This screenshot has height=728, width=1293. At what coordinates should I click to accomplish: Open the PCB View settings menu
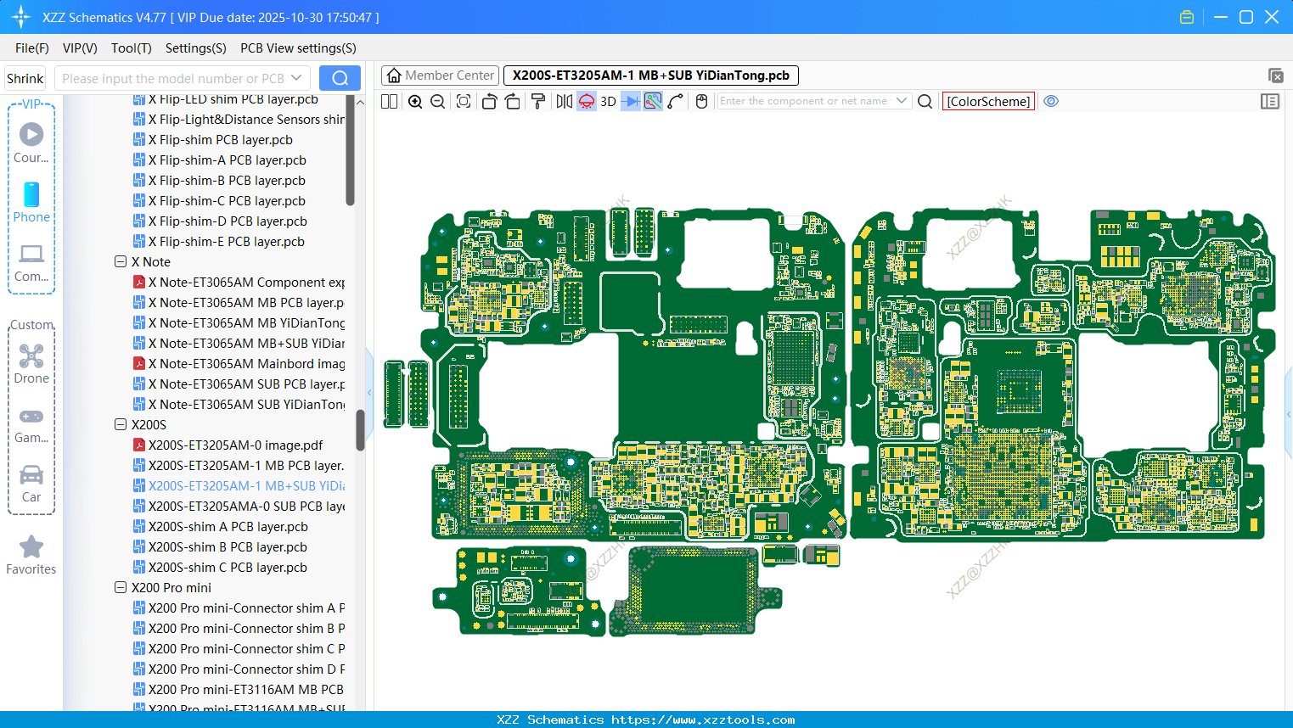click(x=297, y=48)
